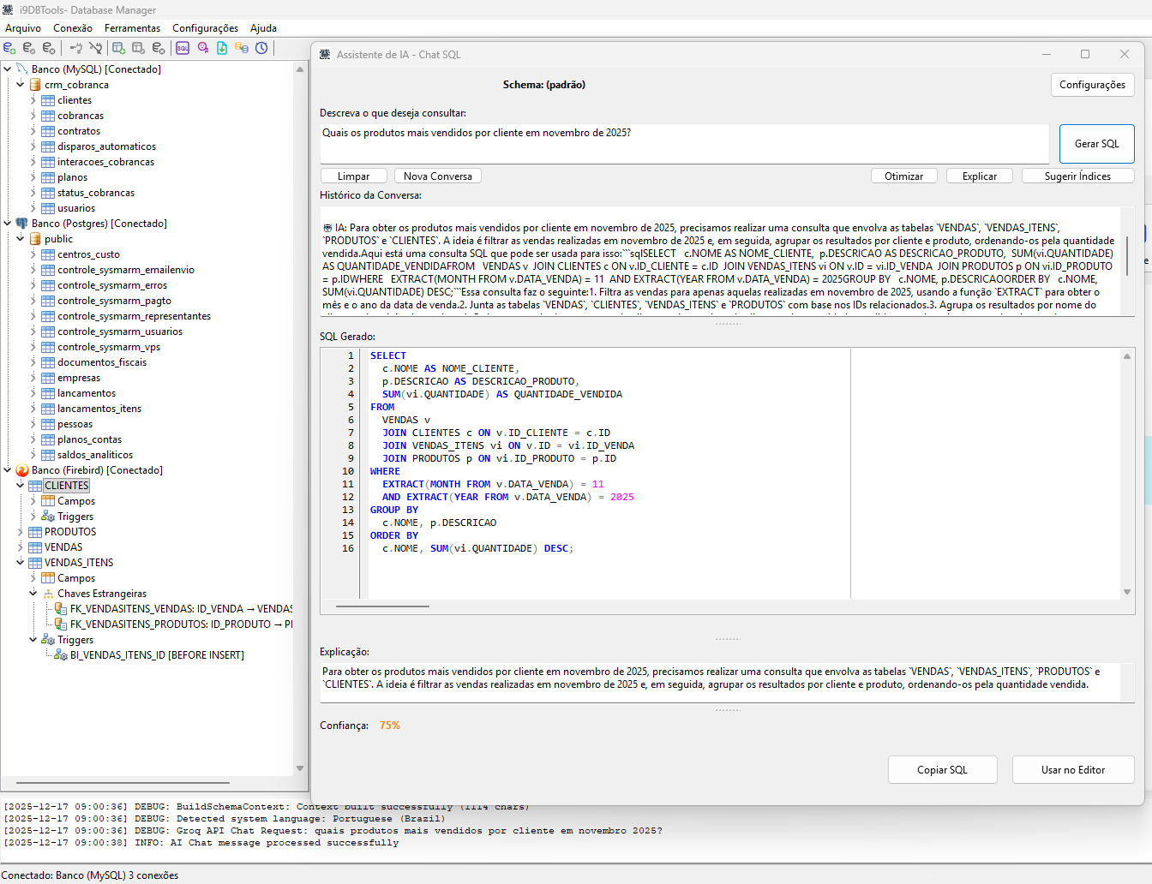Screen dimensions: 1152x884
Task: Start a new chat with Nova Conversa
Action: tap(438, 176)
